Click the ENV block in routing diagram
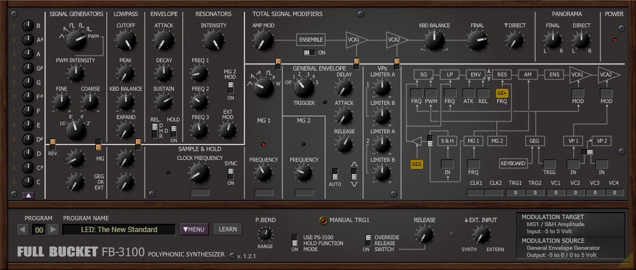636x270 pixels. point(475,75)
